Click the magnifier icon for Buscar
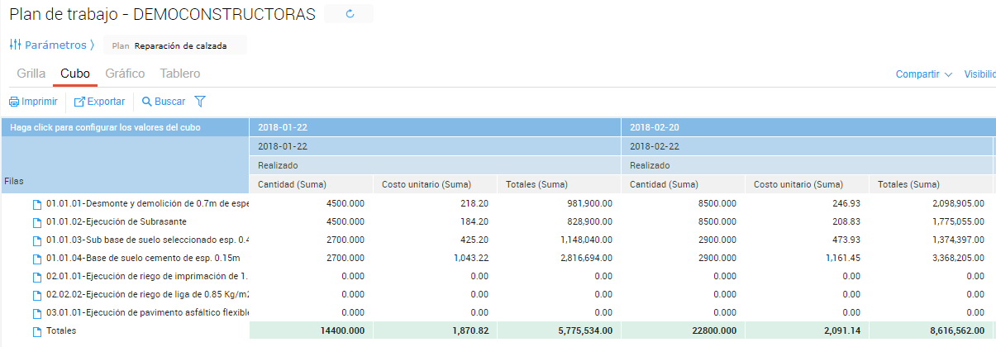The height and width of the screenshot is (347, 996). [x=146, y=102]
